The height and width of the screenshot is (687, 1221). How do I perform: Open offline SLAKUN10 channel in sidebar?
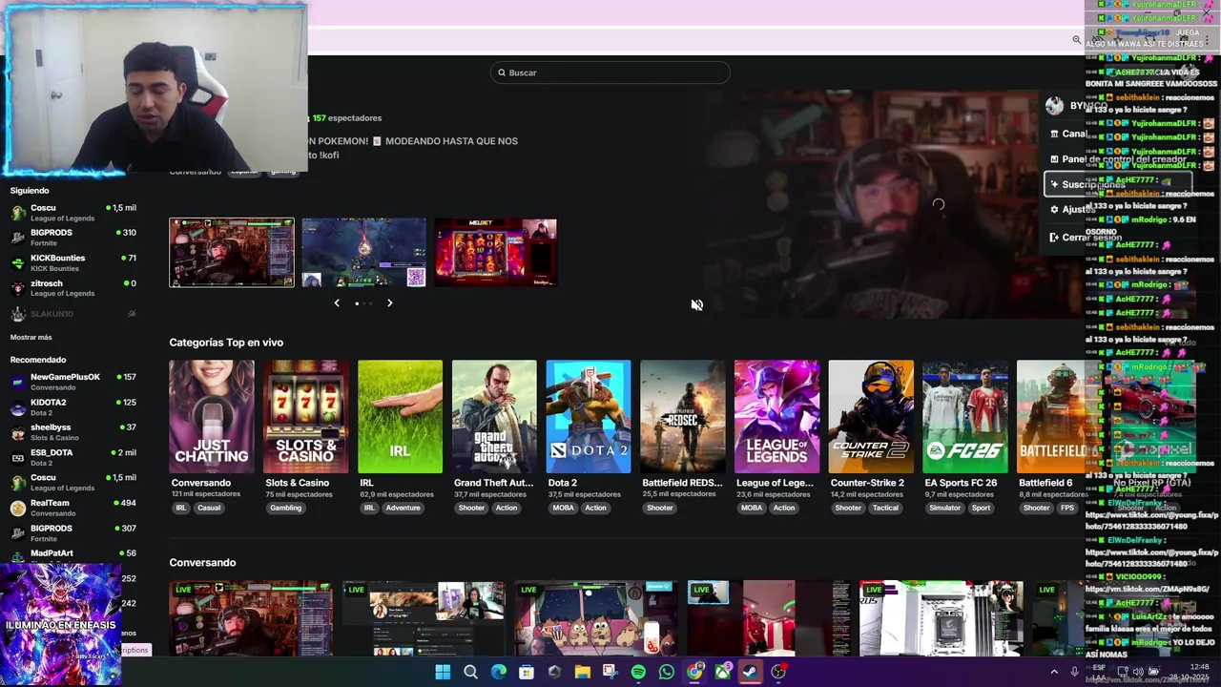click(73, 314)
